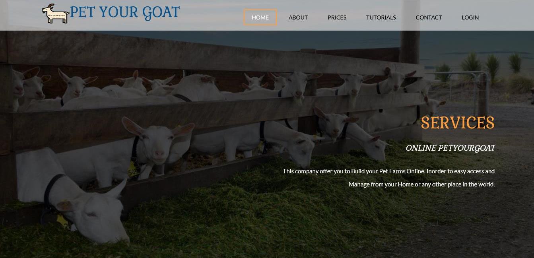This screenshot has height=258, width=534.
Task: Click the orange SERVICES heading
Action: (458, 123)
